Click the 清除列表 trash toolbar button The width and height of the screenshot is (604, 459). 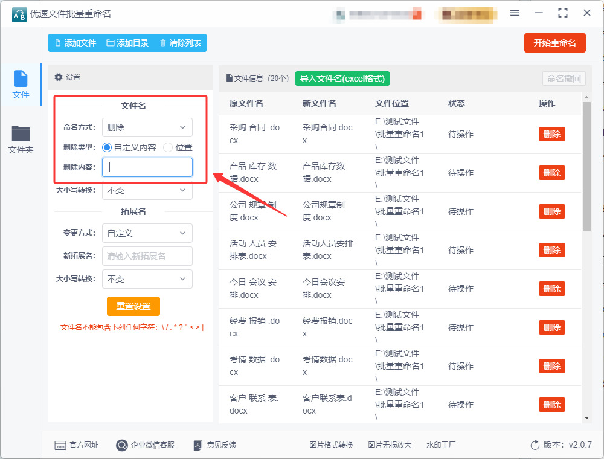click(x=180, y=43)
